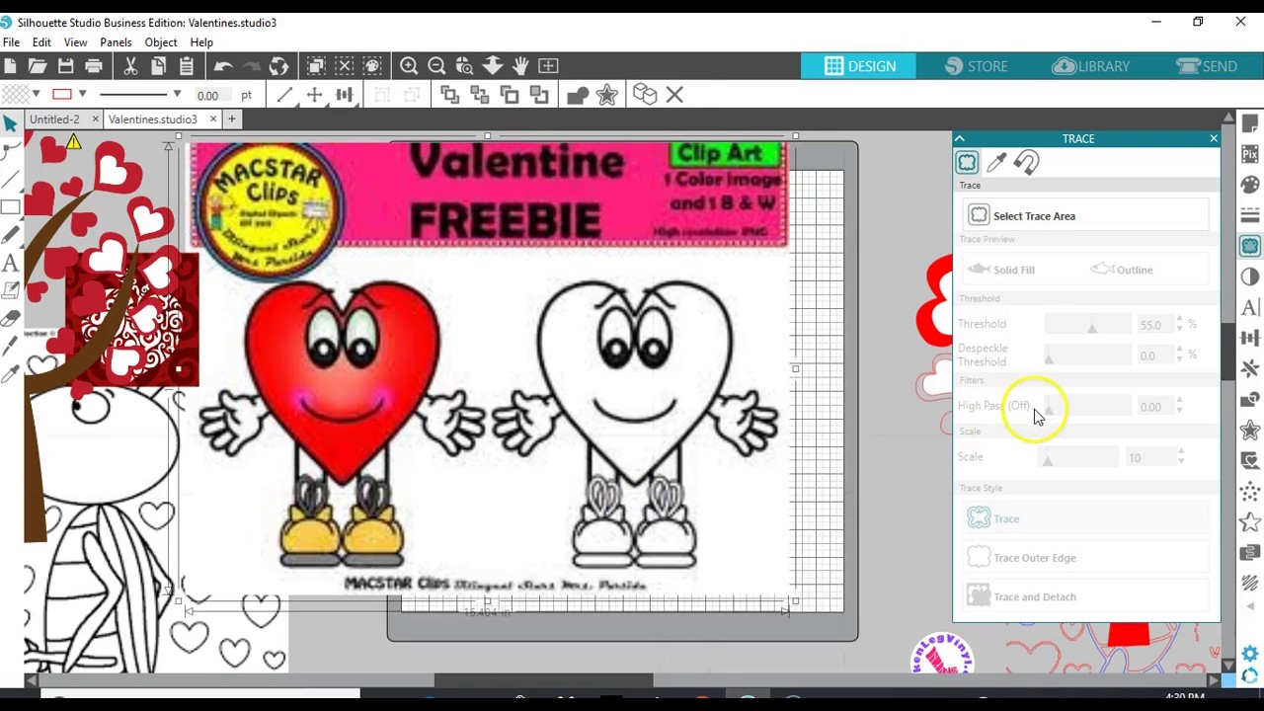Click the line thickness input field

click(212, 95)
